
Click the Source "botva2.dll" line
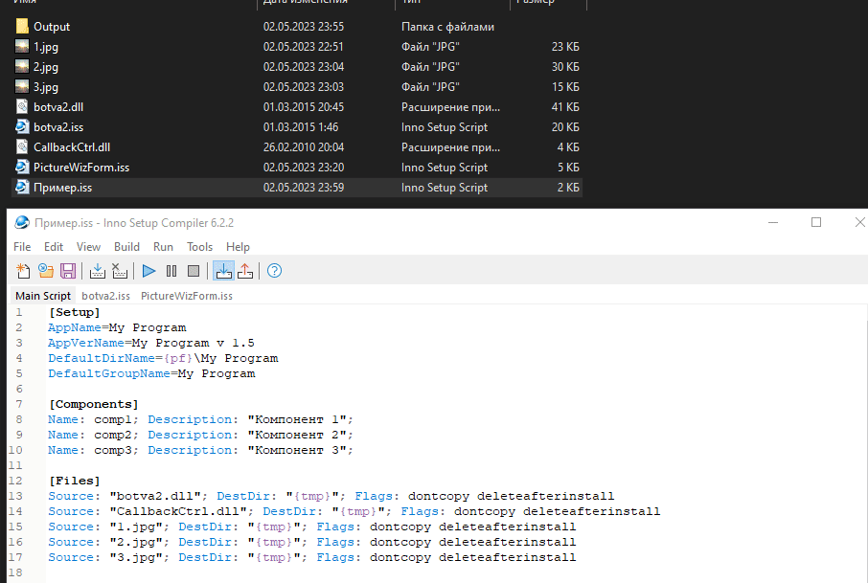tap(331, 496)
